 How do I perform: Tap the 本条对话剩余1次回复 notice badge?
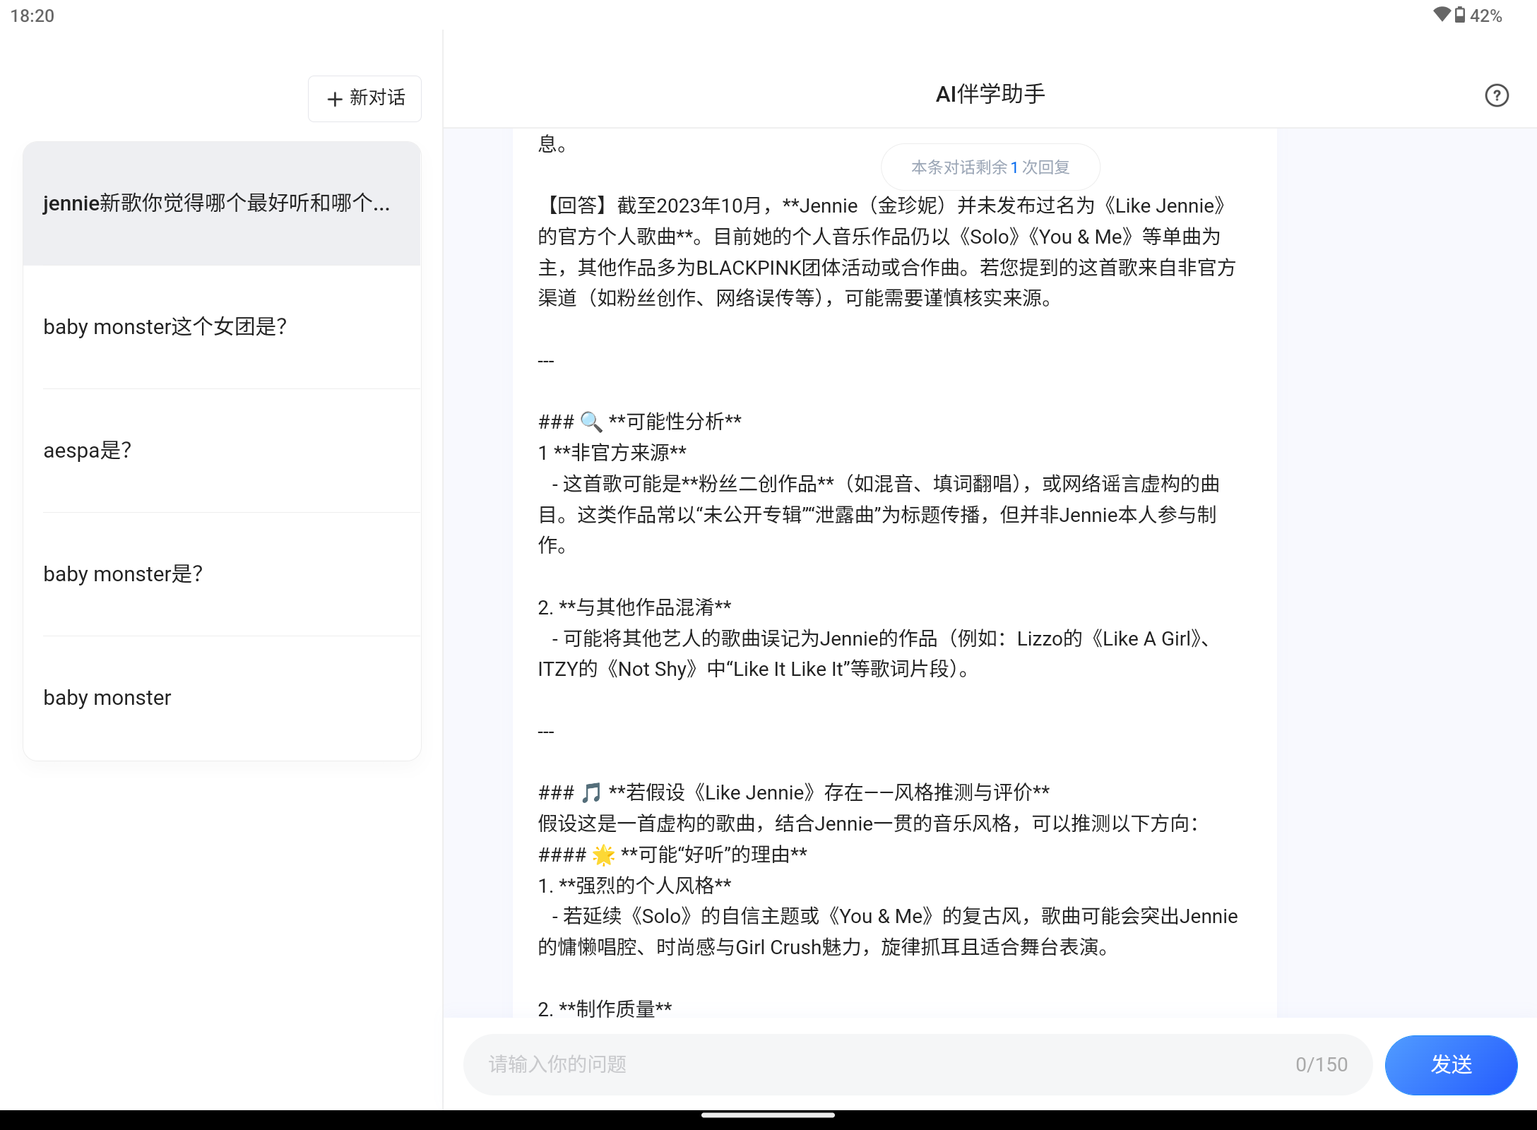click(990, 167)
